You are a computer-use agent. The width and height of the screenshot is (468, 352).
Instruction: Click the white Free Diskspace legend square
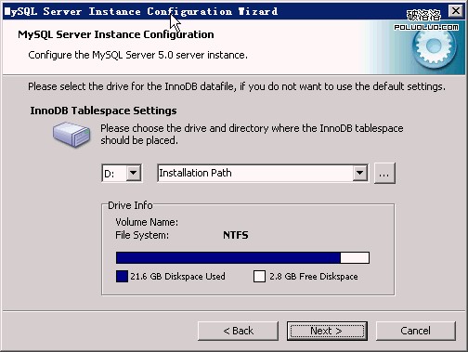click(259, 276)
